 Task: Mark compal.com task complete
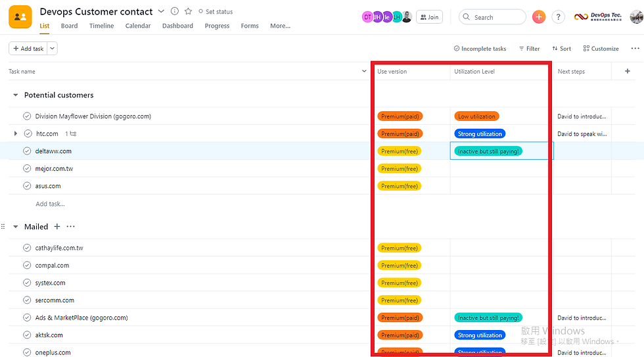(27, 266)
